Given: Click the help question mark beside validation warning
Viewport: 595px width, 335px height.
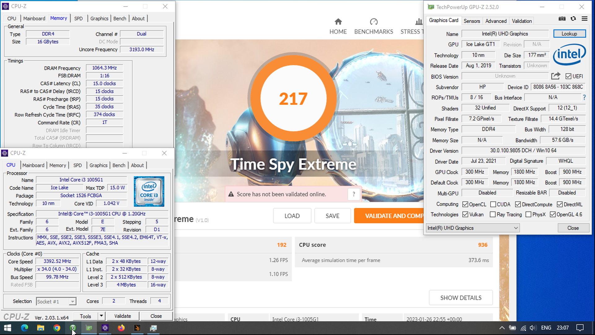Looking at the screenshot, I should (x=354, y=194).
